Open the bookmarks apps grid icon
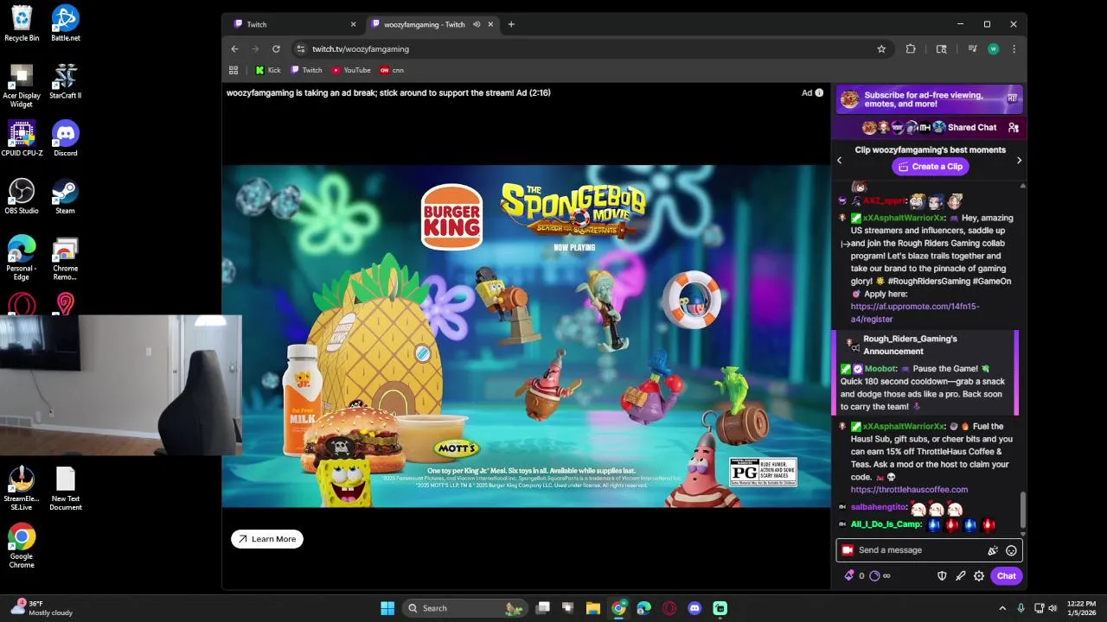Viewport: 1107px width, 622px height. point(234,70)
